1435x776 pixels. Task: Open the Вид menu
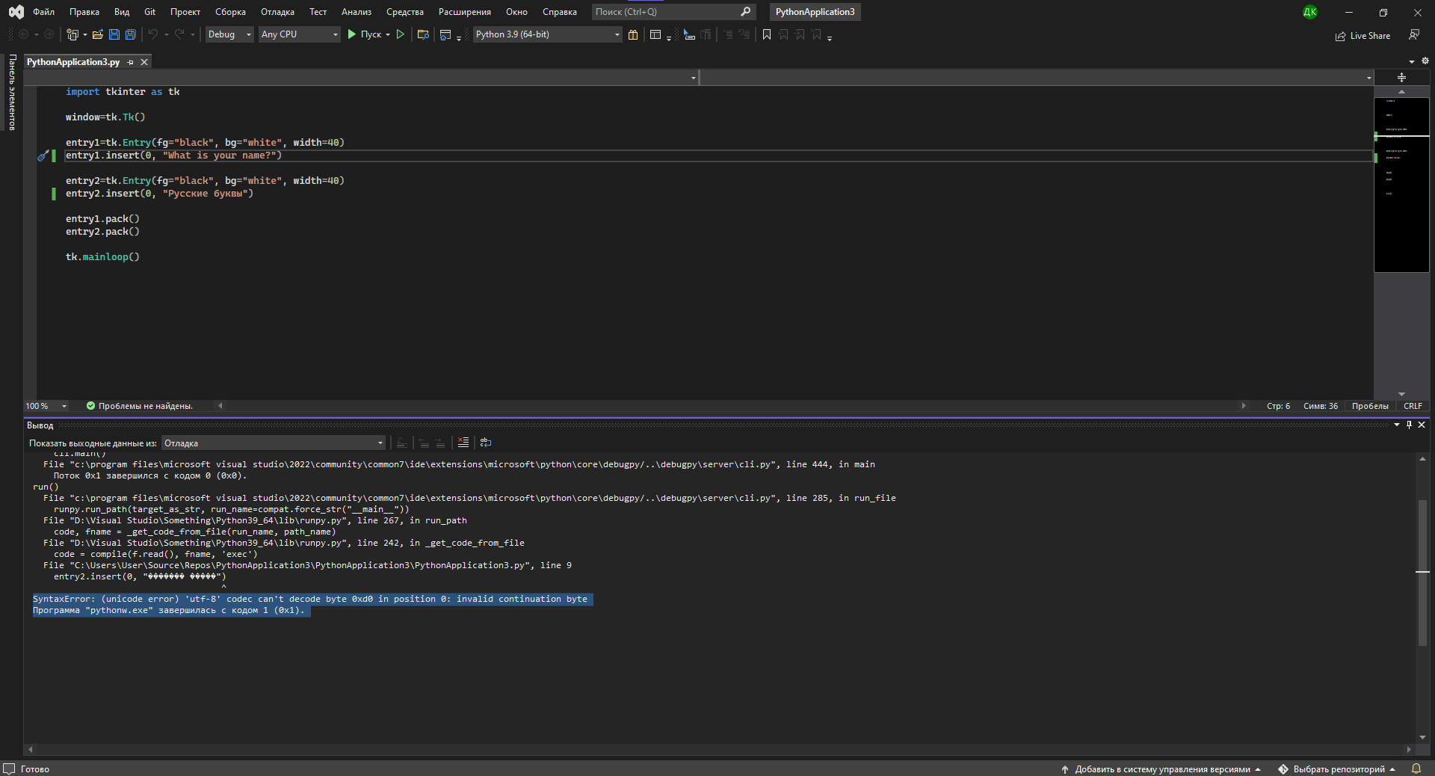(x=122, y=12)
